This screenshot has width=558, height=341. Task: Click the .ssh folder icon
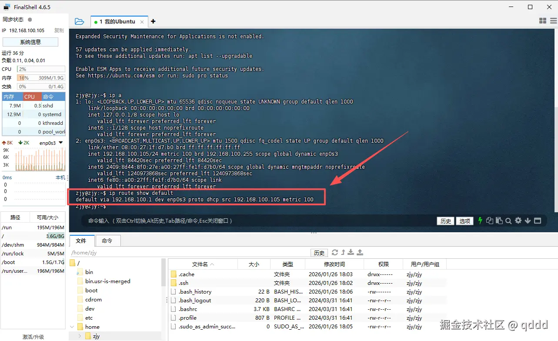click(174, 283)
